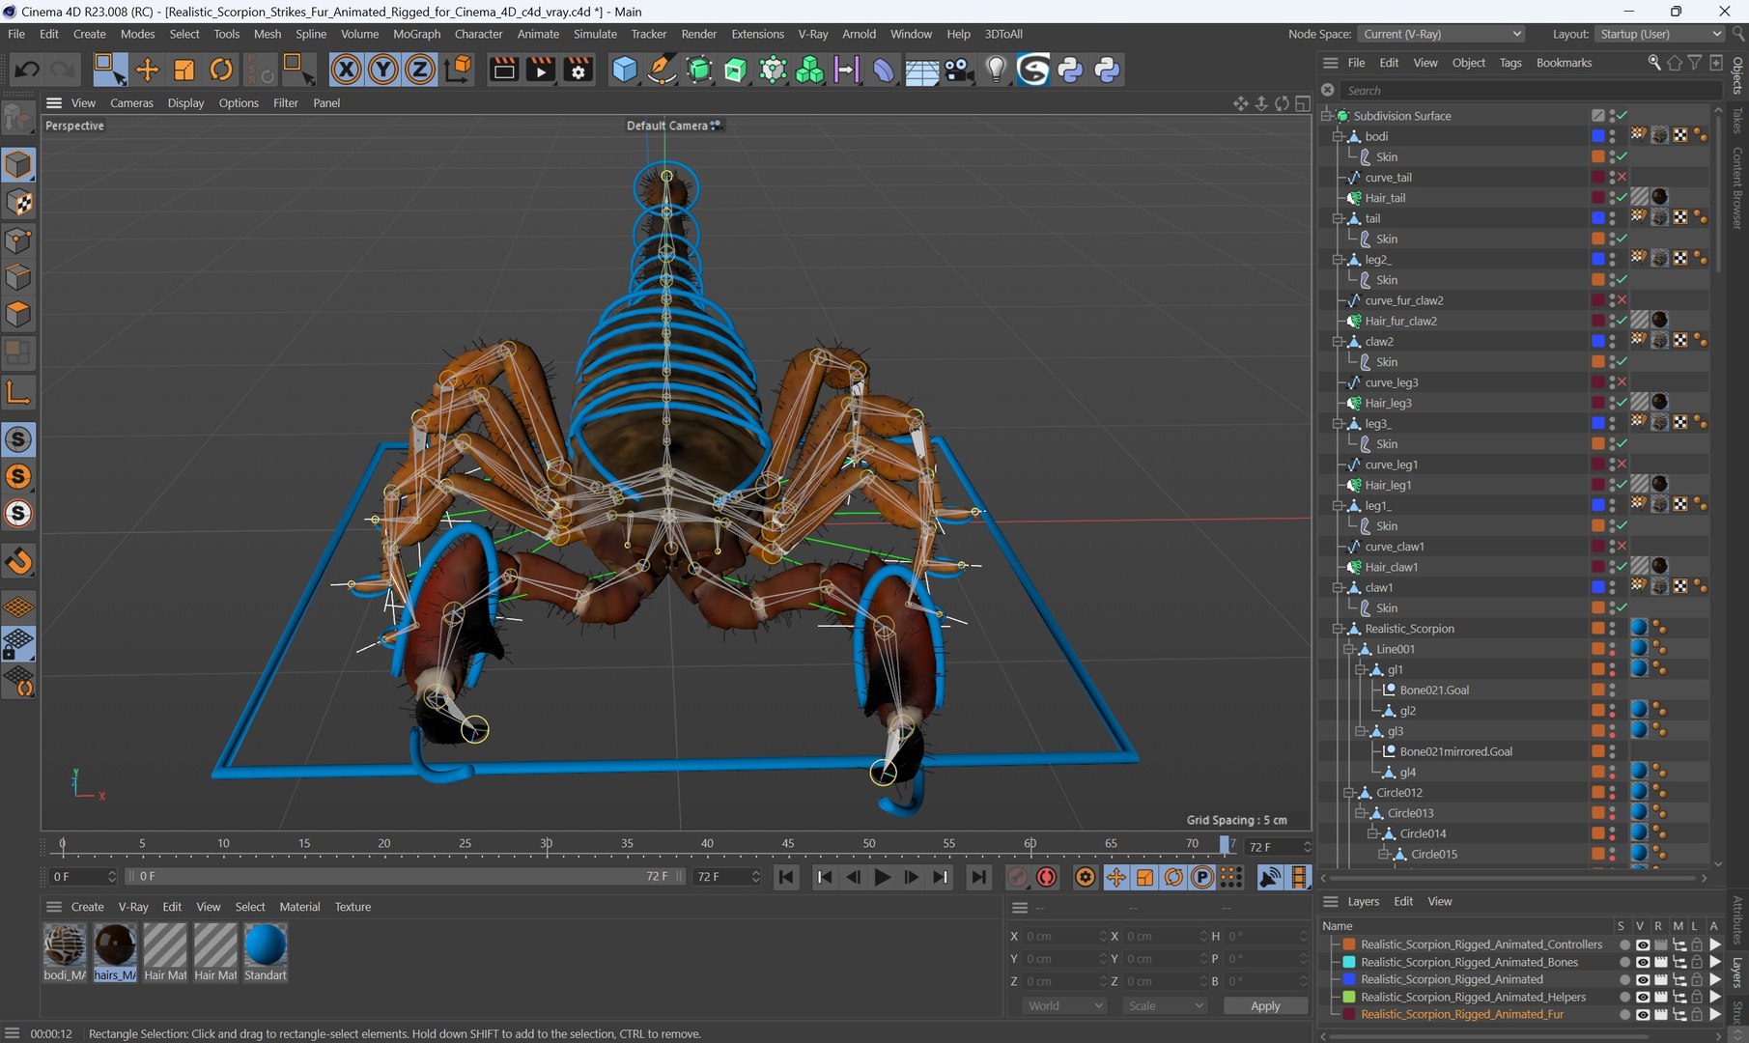
Task: Open the Material manager Create menu
Action: coord(87,907)
